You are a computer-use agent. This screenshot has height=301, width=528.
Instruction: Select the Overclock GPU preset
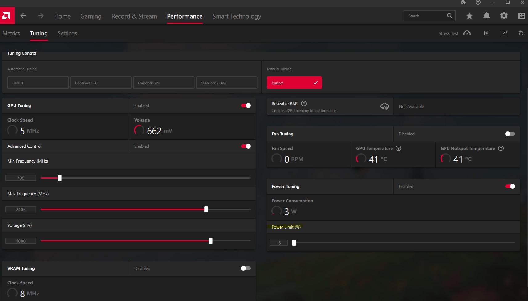pos(164,83)
